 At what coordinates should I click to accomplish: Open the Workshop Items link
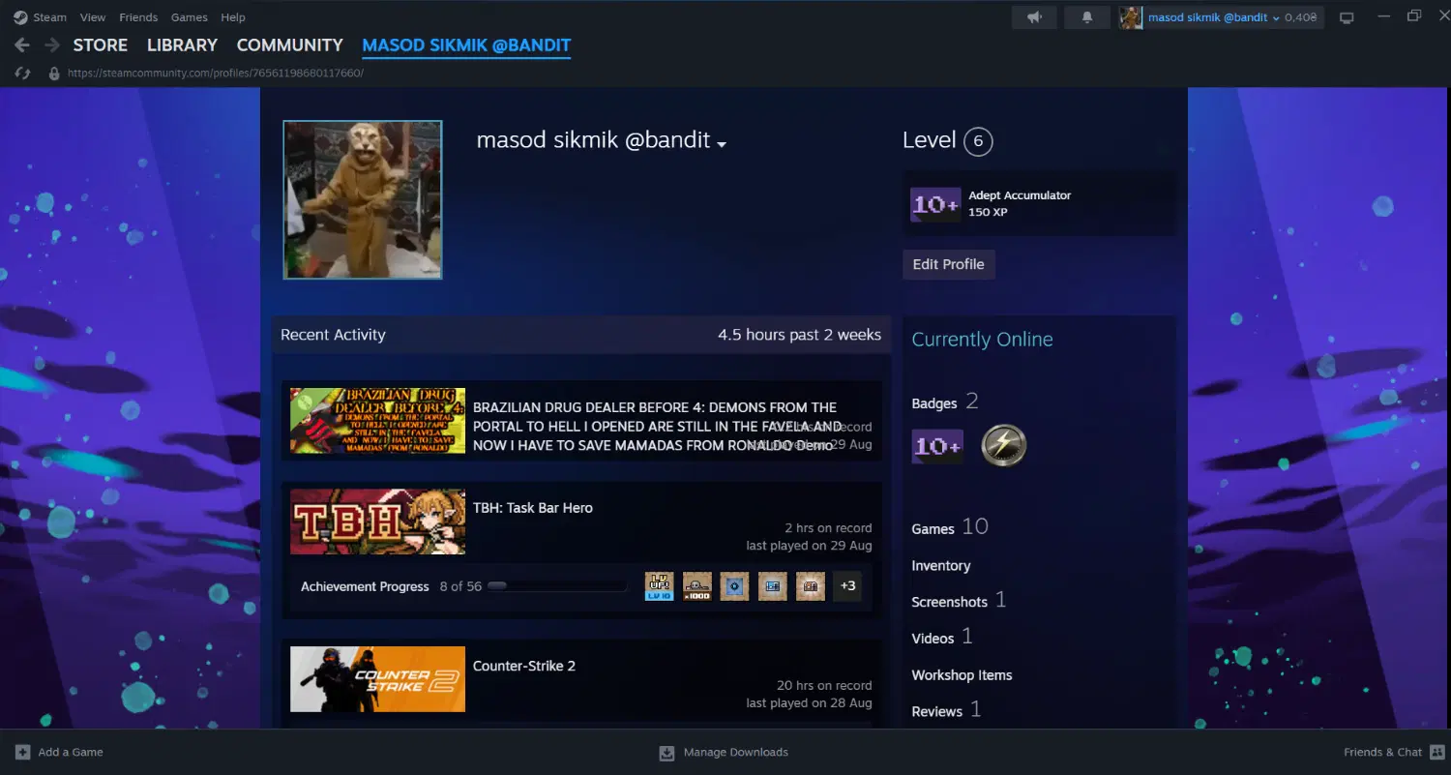tap(962, 675)
